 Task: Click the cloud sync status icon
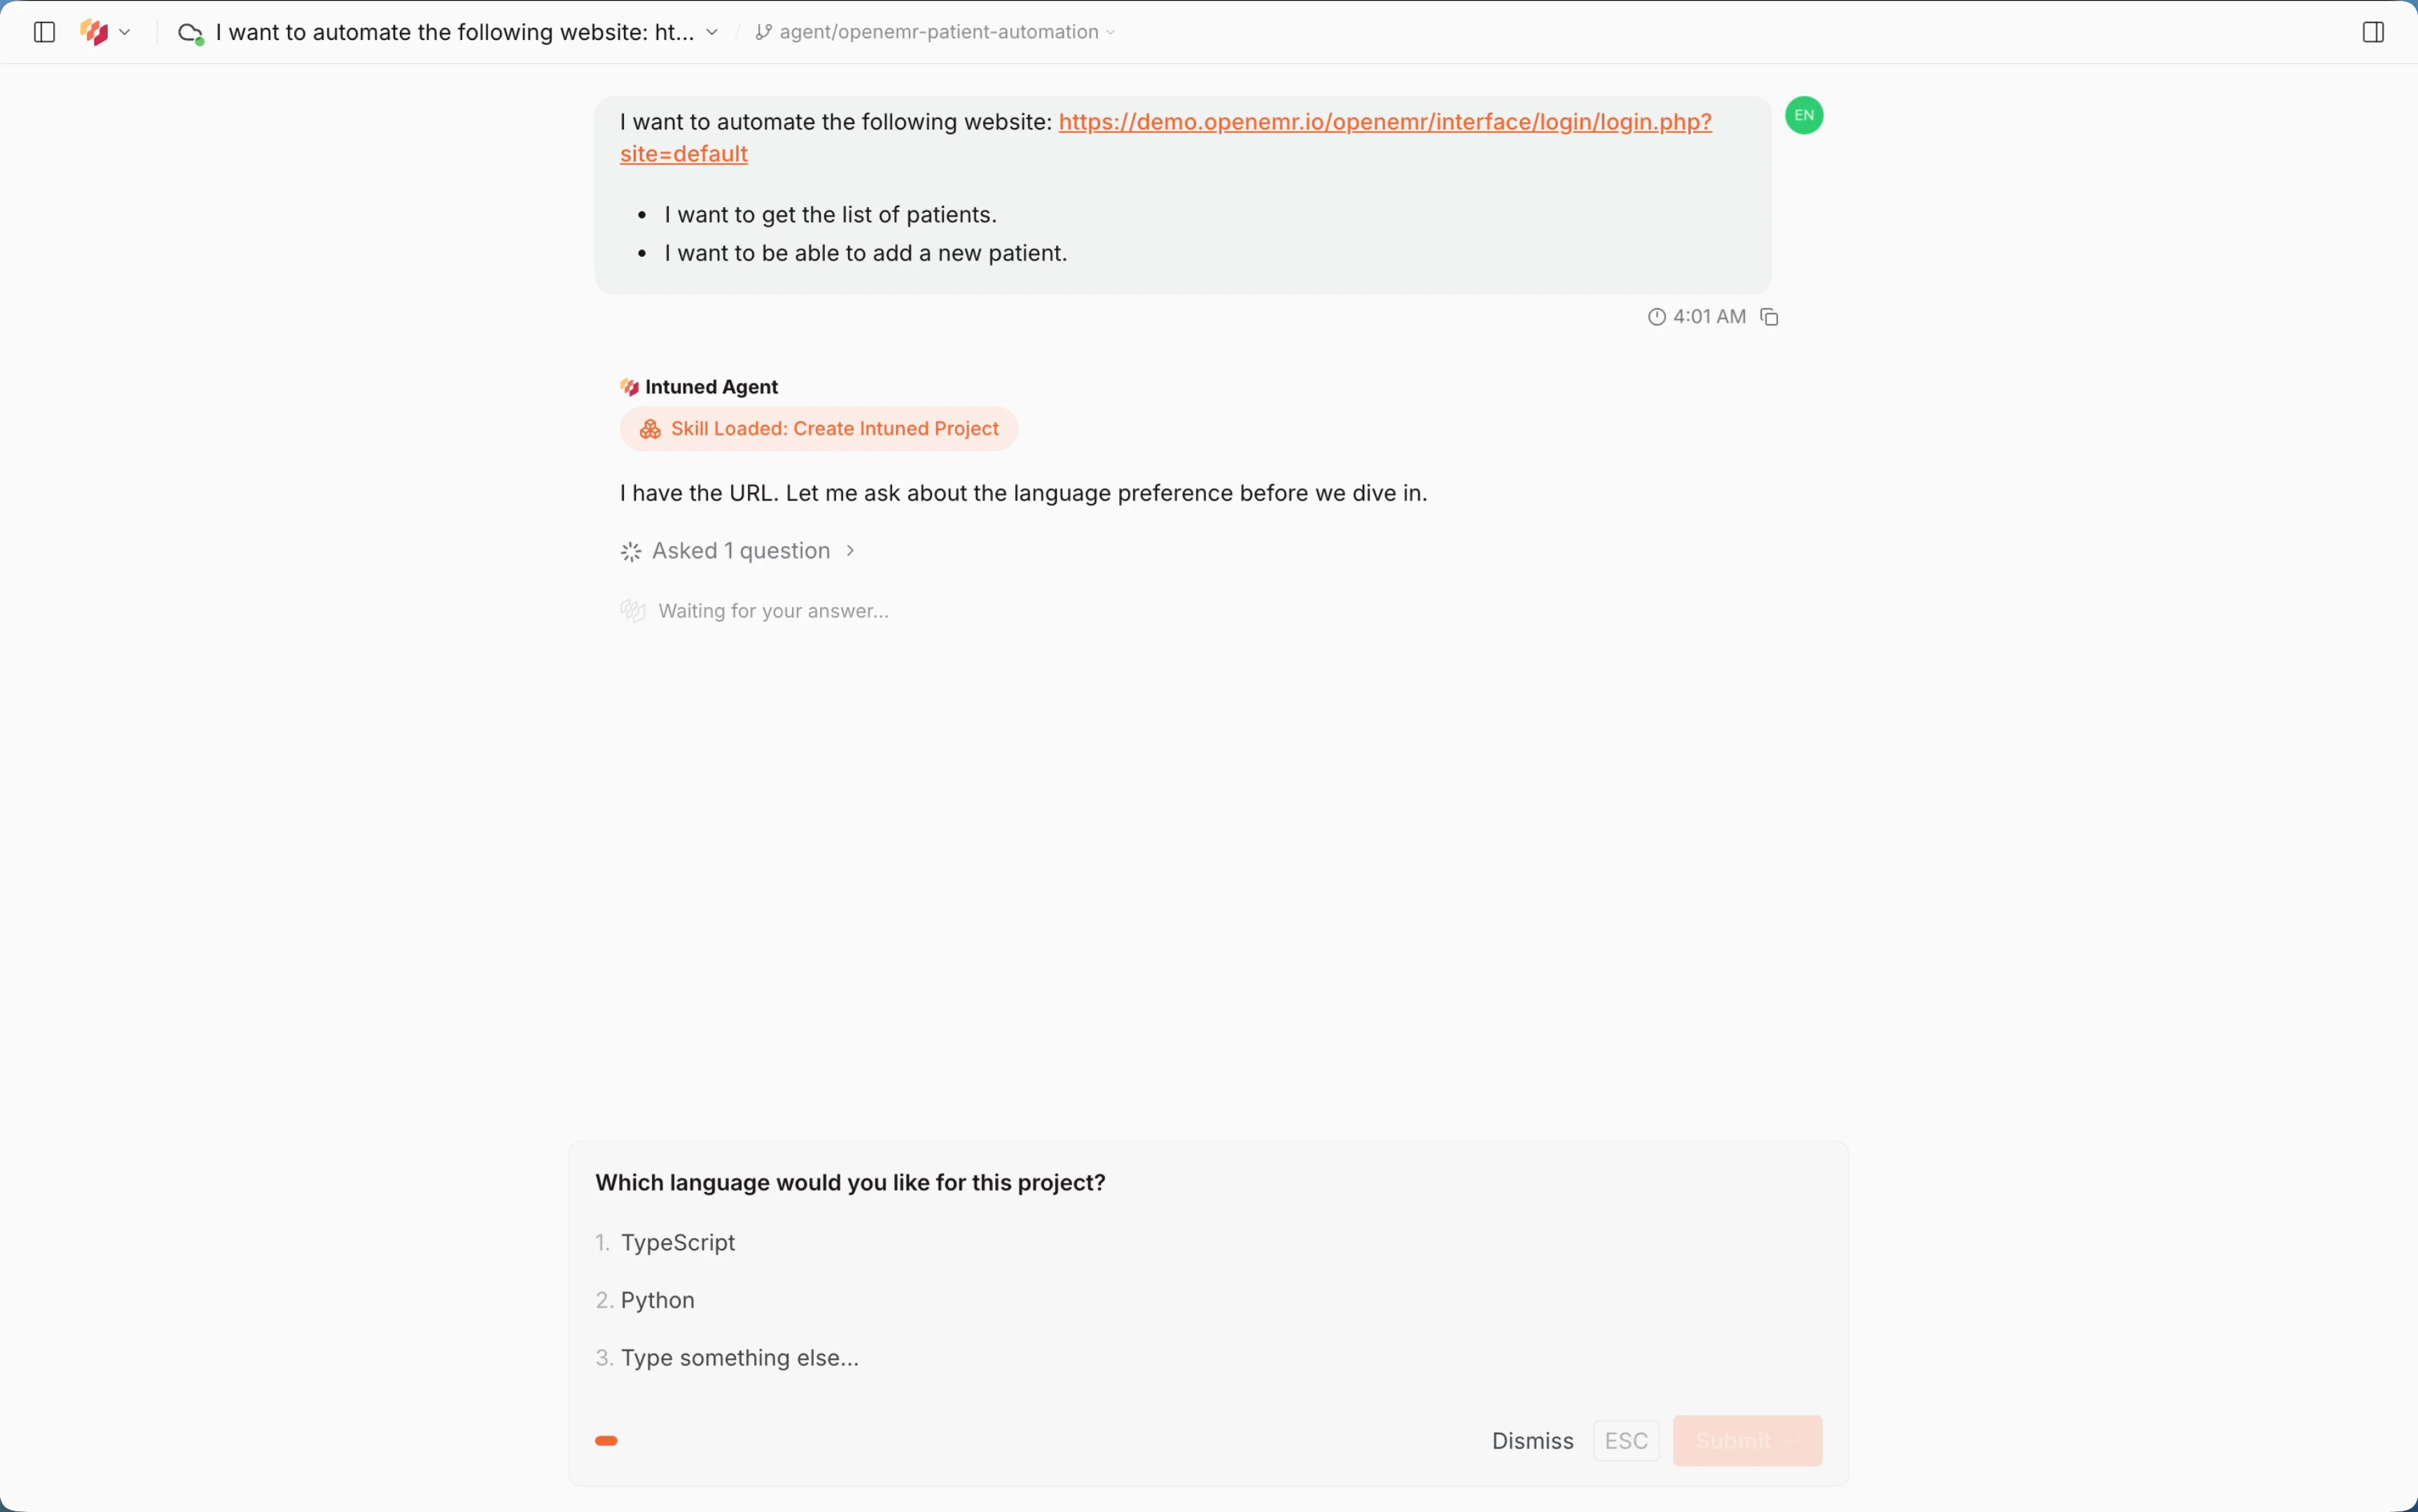coord(190,32)
